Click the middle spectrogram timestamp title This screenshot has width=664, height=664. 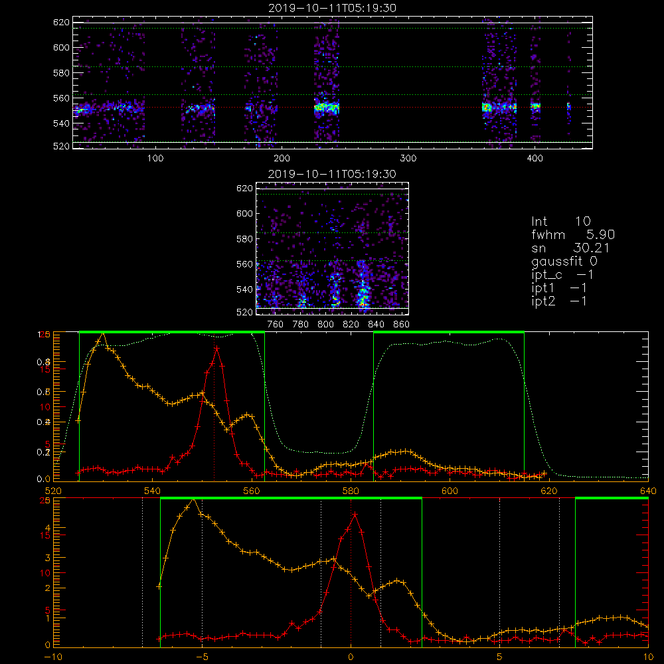click(332, 174)
